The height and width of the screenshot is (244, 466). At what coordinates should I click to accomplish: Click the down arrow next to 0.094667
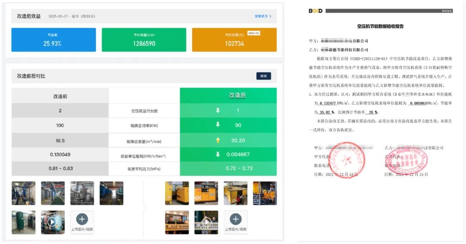pos(218,154)
